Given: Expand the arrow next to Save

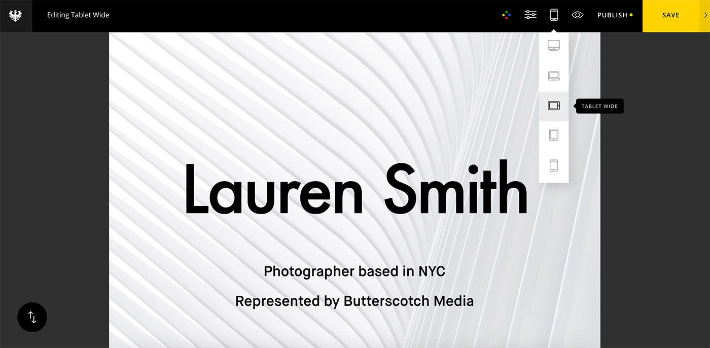Looking at the screenshot, I should pos(705,16).
